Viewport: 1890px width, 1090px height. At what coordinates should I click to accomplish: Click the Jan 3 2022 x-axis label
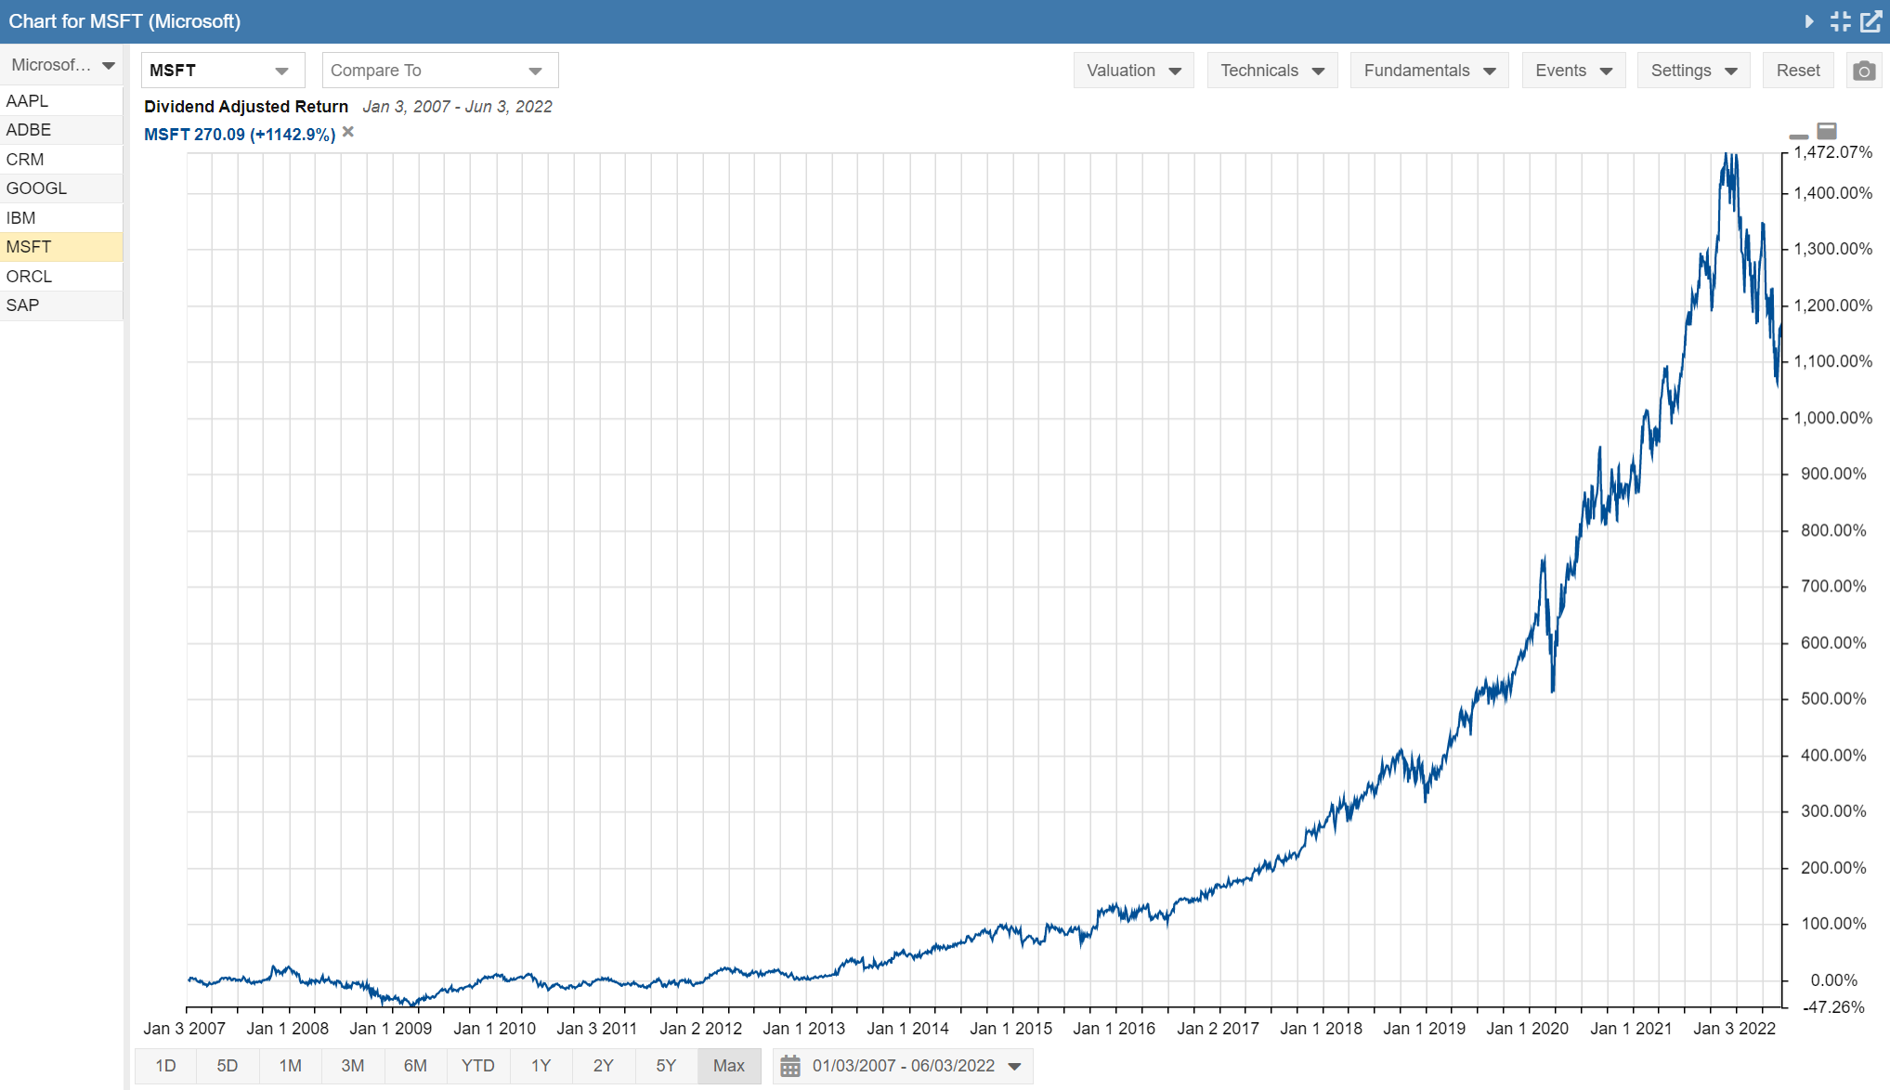pos(1734,1029)
